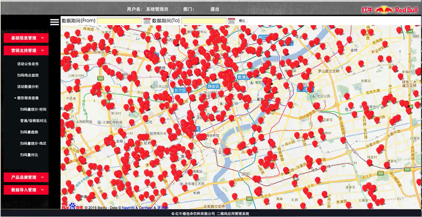This screenshot has width=422, height=217.
Task: Focus the 数据期间(From) date field
Action: click(119, 21)
